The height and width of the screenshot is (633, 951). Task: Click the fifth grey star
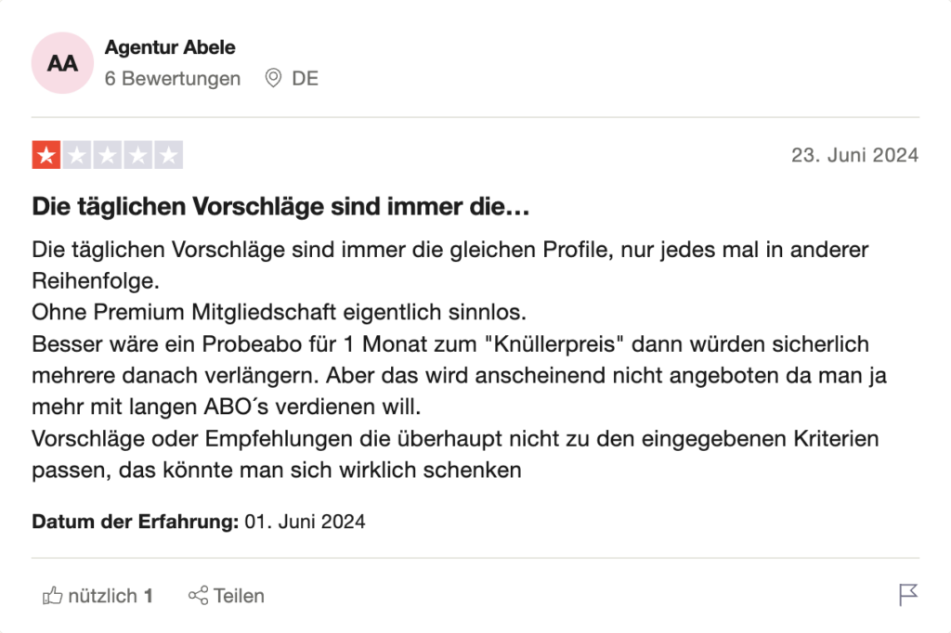[169, 155]
